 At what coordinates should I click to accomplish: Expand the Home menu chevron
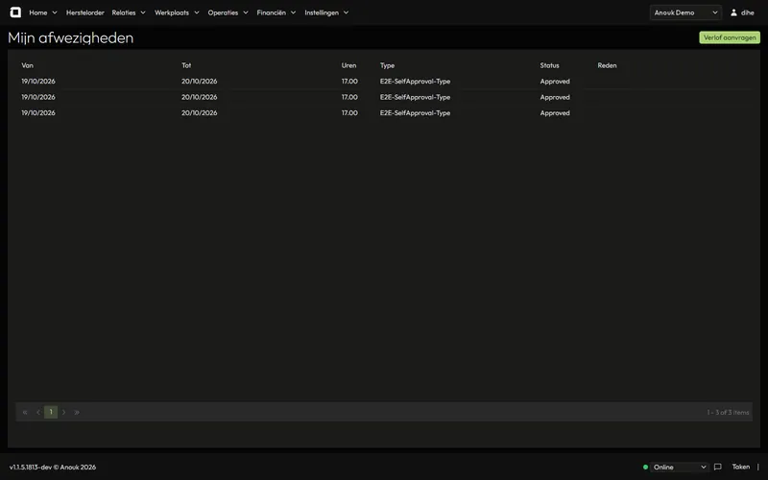(55, 12)
